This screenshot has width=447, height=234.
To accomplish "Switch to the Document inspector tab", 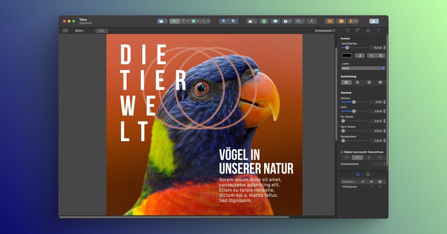I will click(348, 30).
